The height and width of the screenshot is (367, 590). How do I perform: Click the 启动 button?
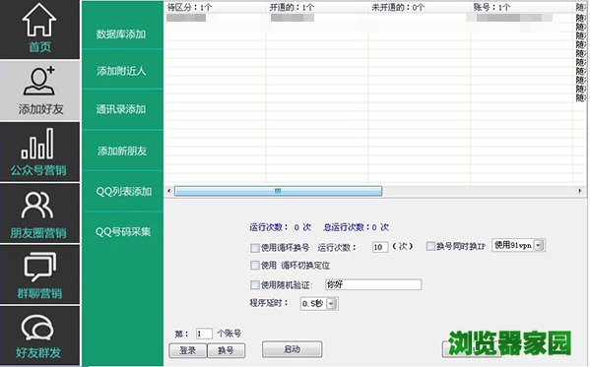292,349
